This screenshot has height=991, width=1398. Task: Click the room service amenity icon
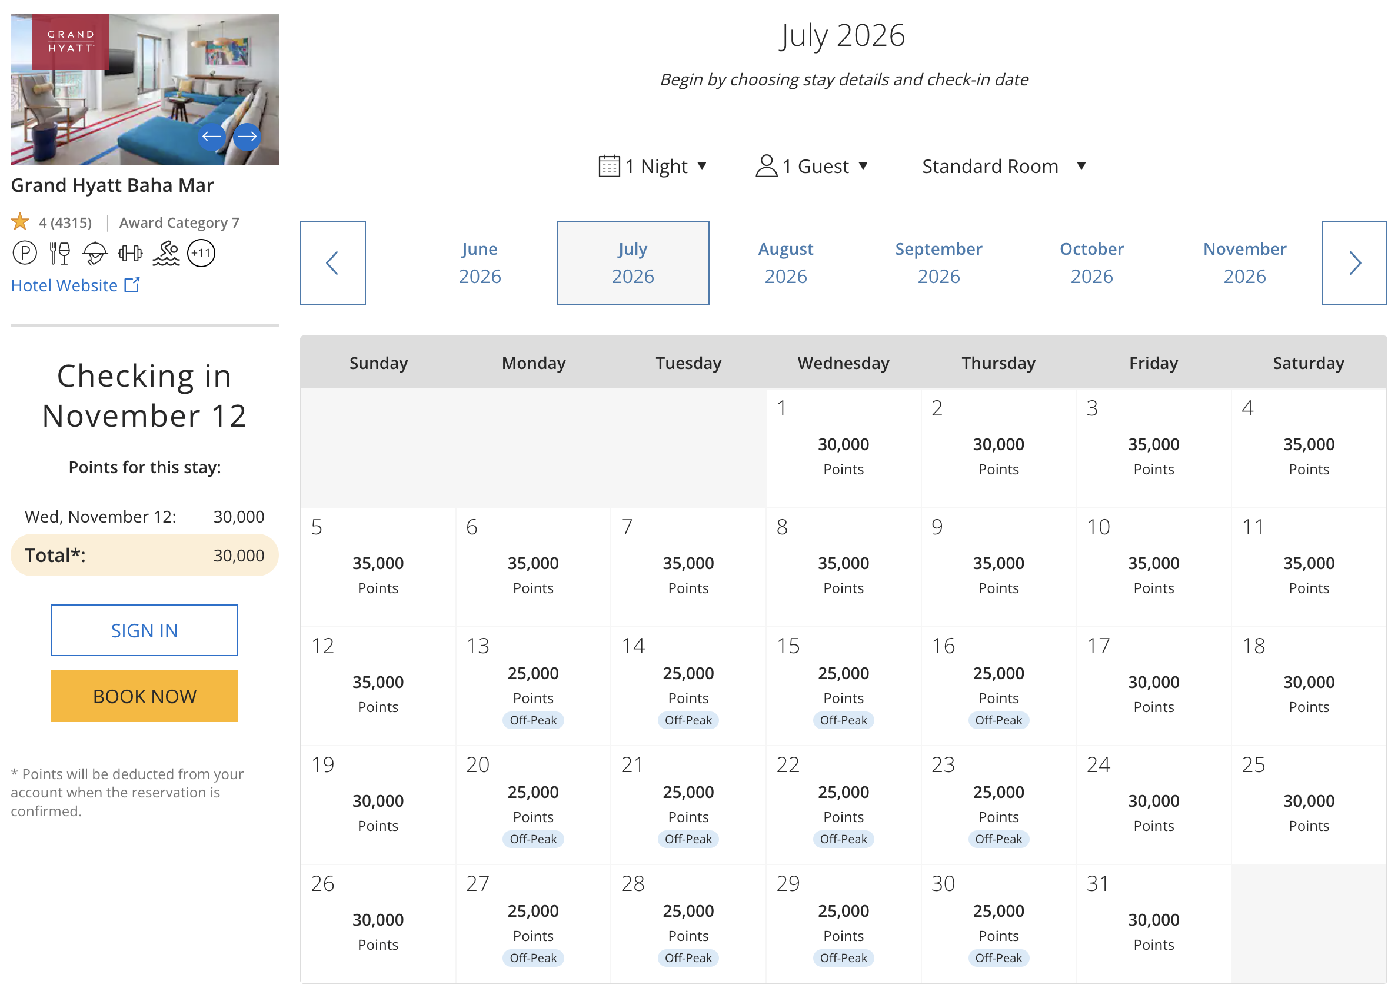[95, 252]
